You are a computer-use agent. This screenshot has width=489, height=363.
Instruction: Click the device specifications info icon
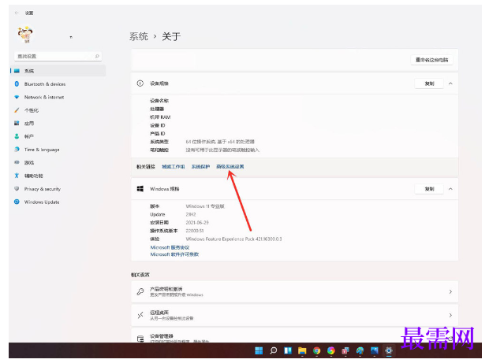[140, 83]
